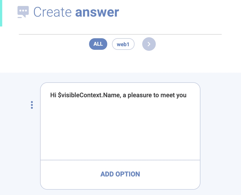
Task: Place cursor after "meet you" text
Action: click(x=187, y=95)
